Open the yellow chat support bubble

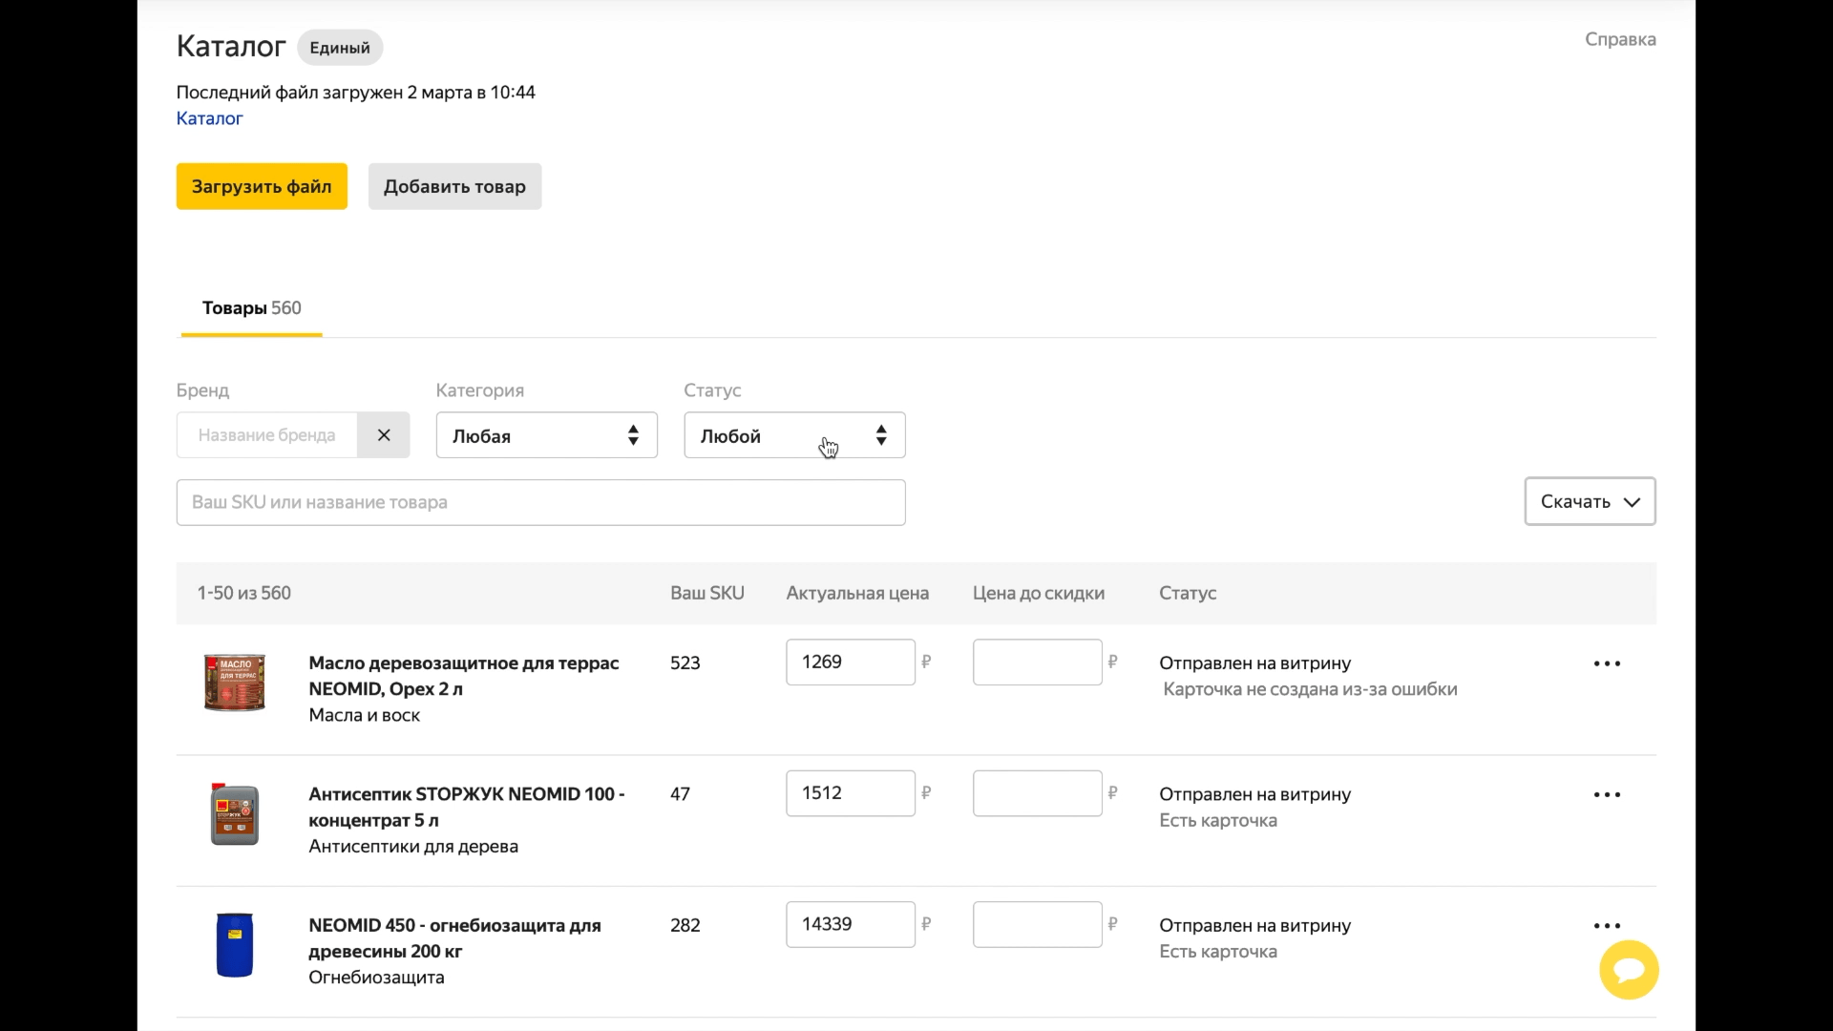[x=1629, y=970]
